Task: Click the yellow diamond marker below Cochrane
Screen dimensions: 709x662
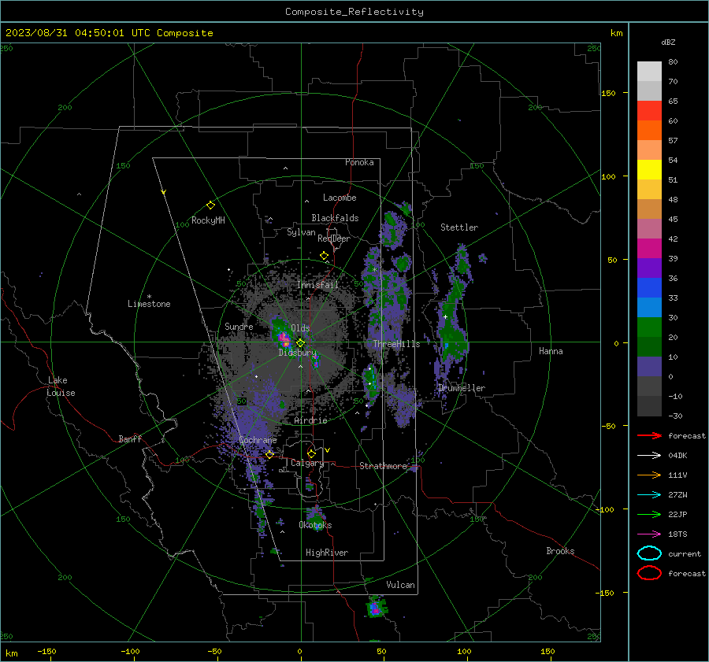Action: point(269,454)
